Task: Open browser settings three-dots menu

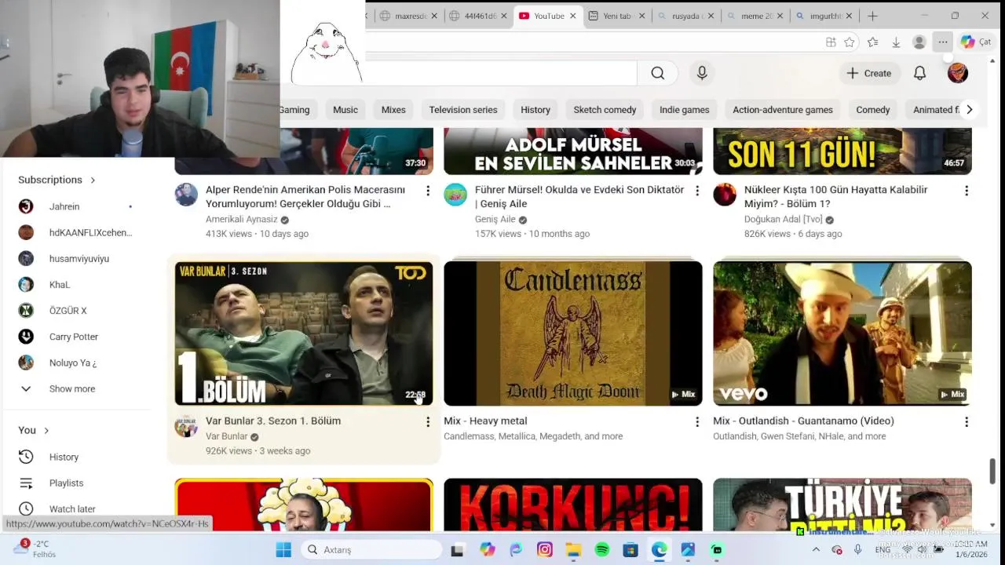Action: [942, 42]
